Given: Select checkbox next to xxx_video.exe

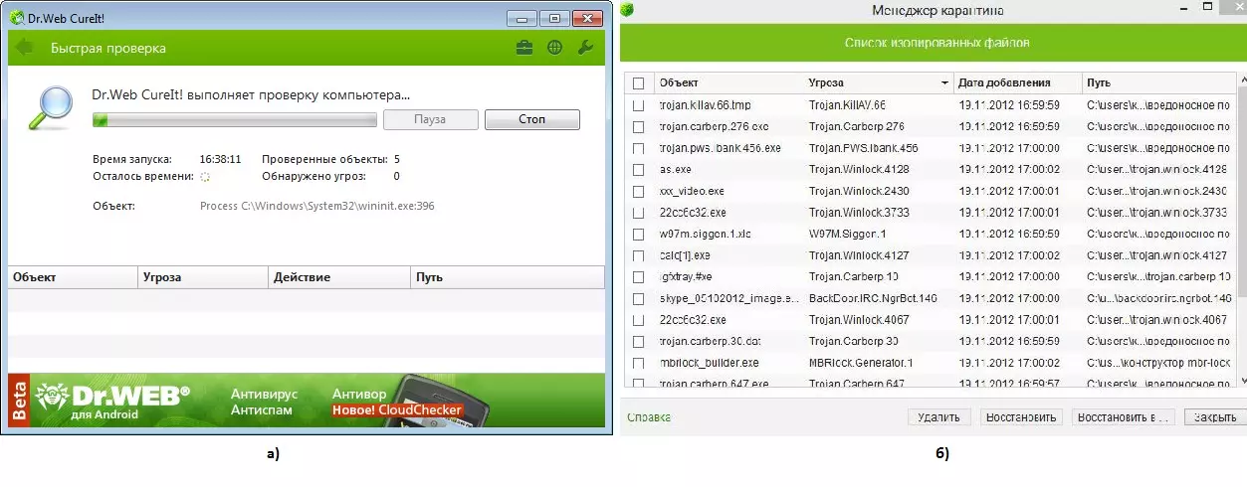Looking at the screenshot, I should pos(638,191).
